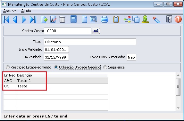This screenshot has height=121, width=184.
Task: Open search with magnifier icon
Action: (x=93, y=19)
